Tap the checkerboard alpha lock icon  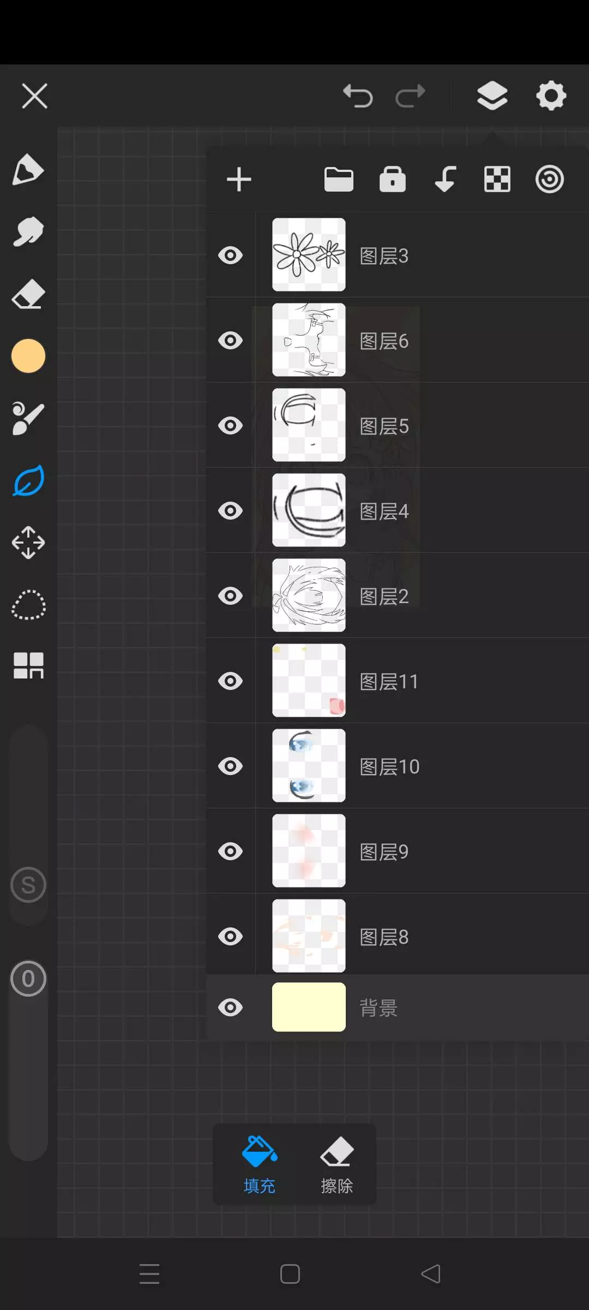(497, 180)
